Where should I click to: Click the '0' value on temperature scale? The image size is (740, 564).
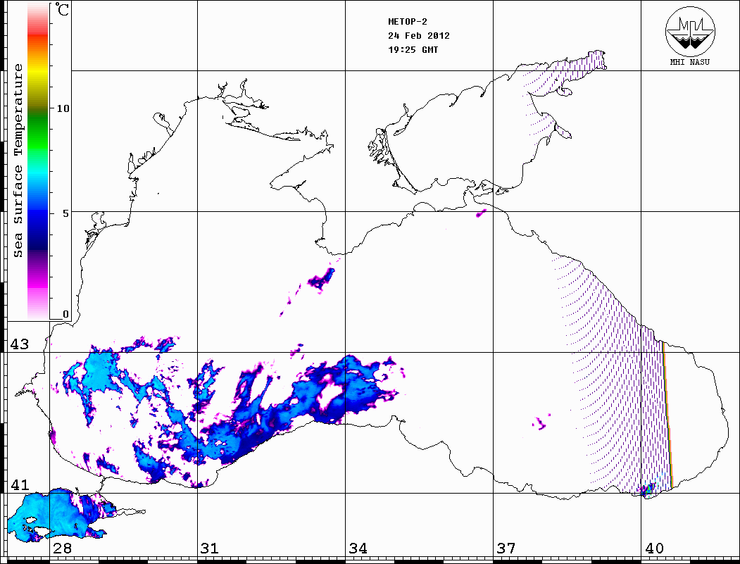(65, 314)
